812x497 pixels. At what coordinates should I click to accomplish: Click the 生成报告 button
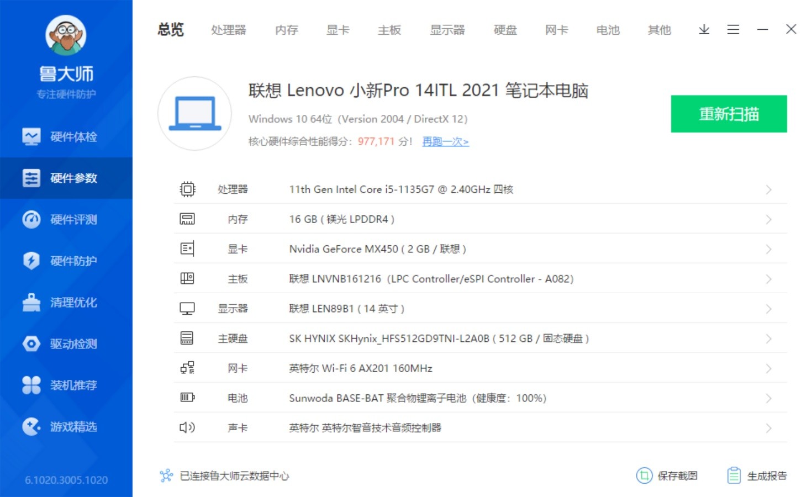point(757,475)
